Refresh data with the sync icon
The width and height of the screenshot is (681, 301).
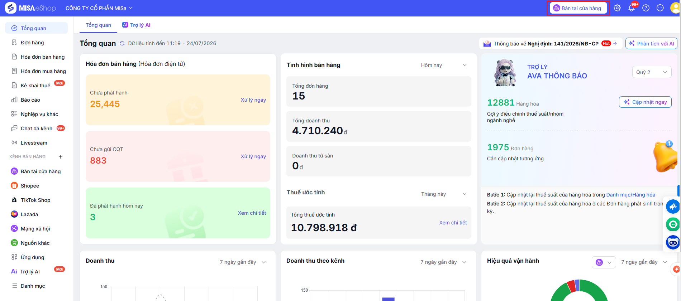click(122, 43)
